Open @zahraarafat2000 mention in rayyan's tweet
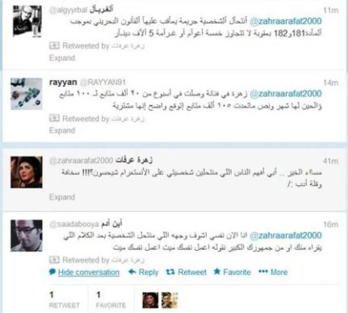Screen dimensions: 348x313 [x=286, y=94]
